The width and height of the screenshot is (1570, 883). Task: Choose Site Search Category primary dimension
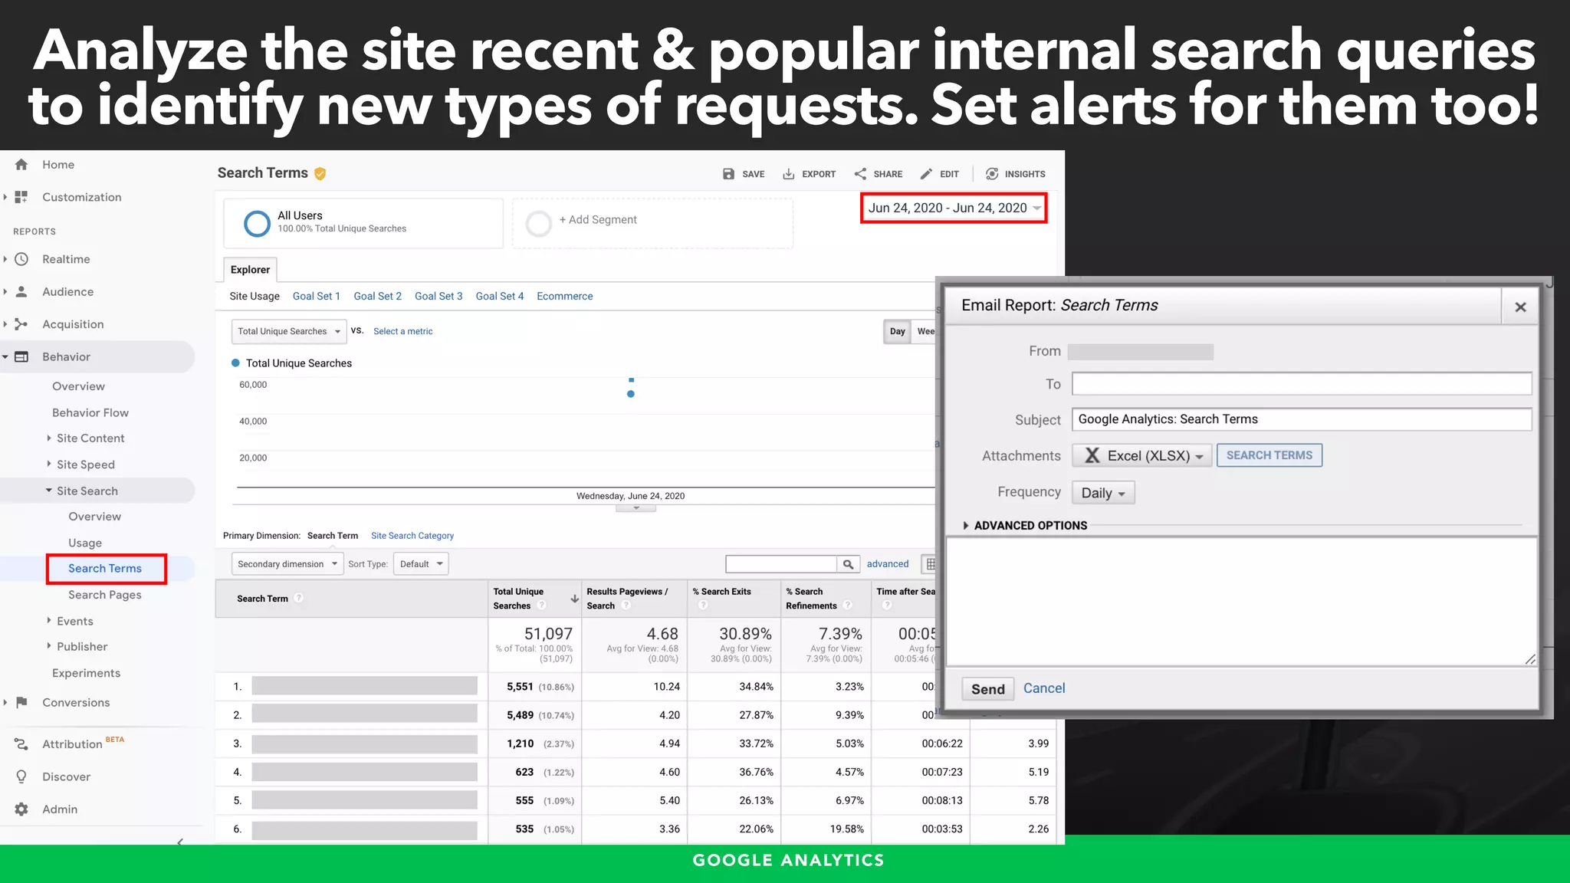pyautogui.click(x=412, y=536)
